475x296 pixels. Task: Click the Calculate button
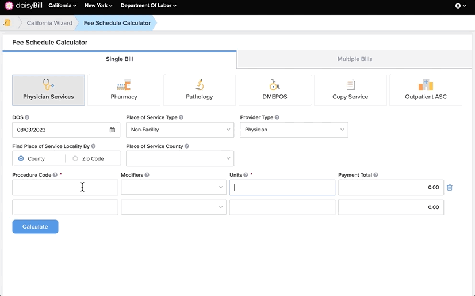35,226
